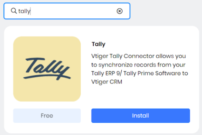The height and width of the screenshot is (135, 202).
Task: Click the bold Tally title heading
Action: (x=98, y=44)
